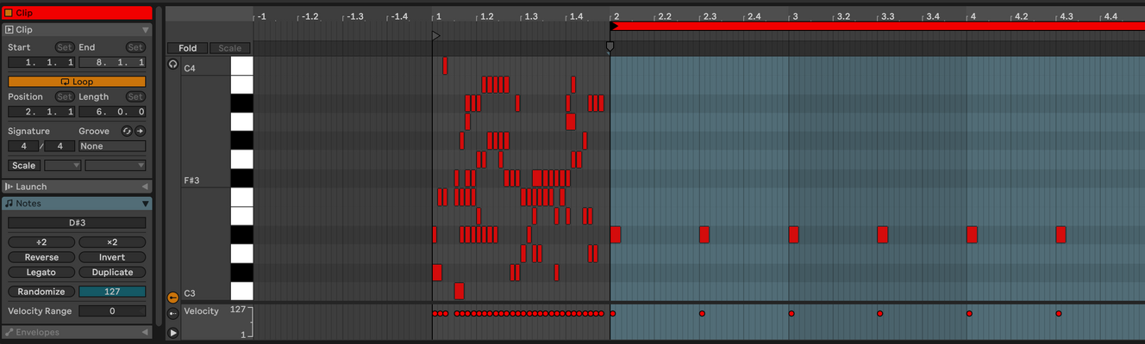Viewport: 1145px width, 344px height.
Task: Click the clip start triangle marker at bar 1
Action: click(x=435, y=36)
